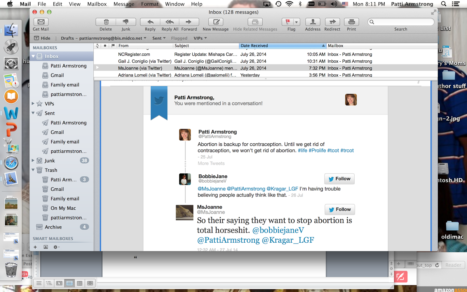Redirect the selected message

pos(332,22)
